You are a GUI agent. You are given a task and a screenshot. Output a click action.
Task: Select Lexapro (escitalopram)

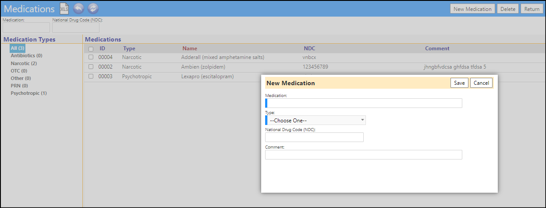tap(207, 76)
